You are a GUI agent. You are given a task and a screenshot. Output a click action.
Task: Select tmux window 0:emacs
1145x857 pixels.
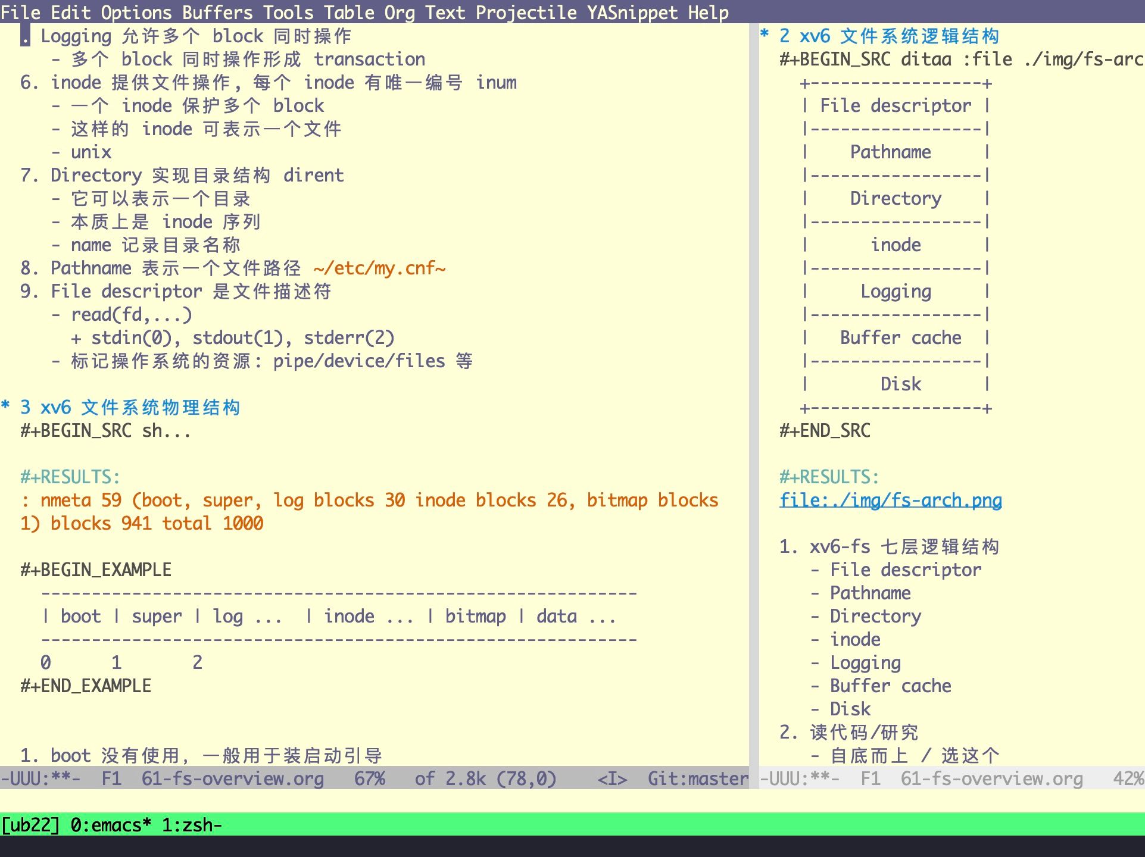pos(110,825)
